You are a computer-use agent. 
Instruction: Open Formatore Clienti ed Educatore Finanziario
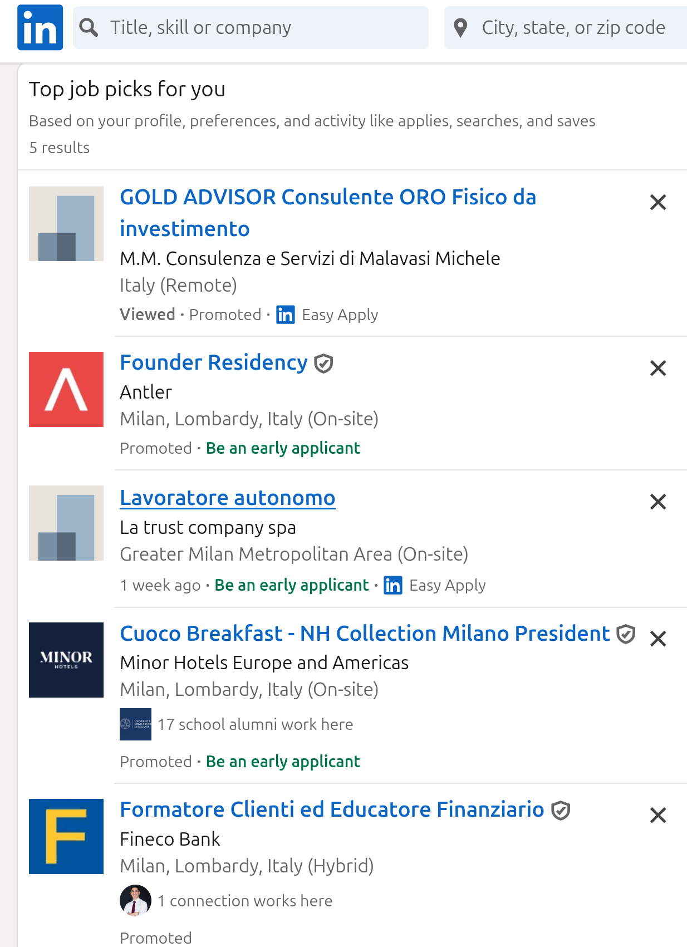(332, 809)
